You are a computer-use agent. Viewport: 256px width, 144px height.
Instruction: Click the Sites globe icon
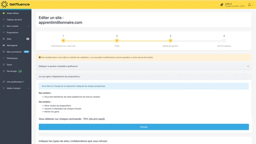(4, 39)
